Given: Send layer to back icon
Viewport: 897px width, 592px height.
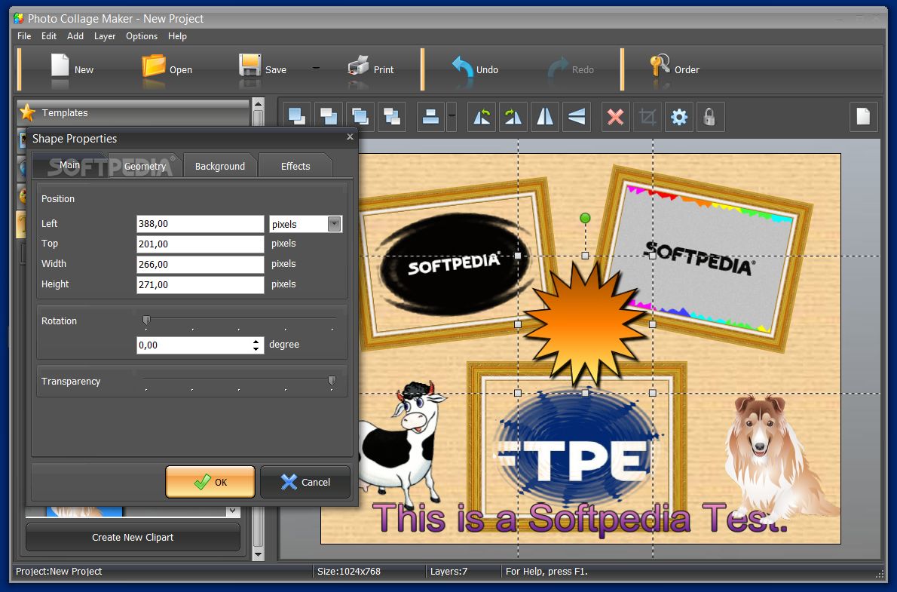Looking at the screenshot, I should pyautogui.click(x=329, y=117).
